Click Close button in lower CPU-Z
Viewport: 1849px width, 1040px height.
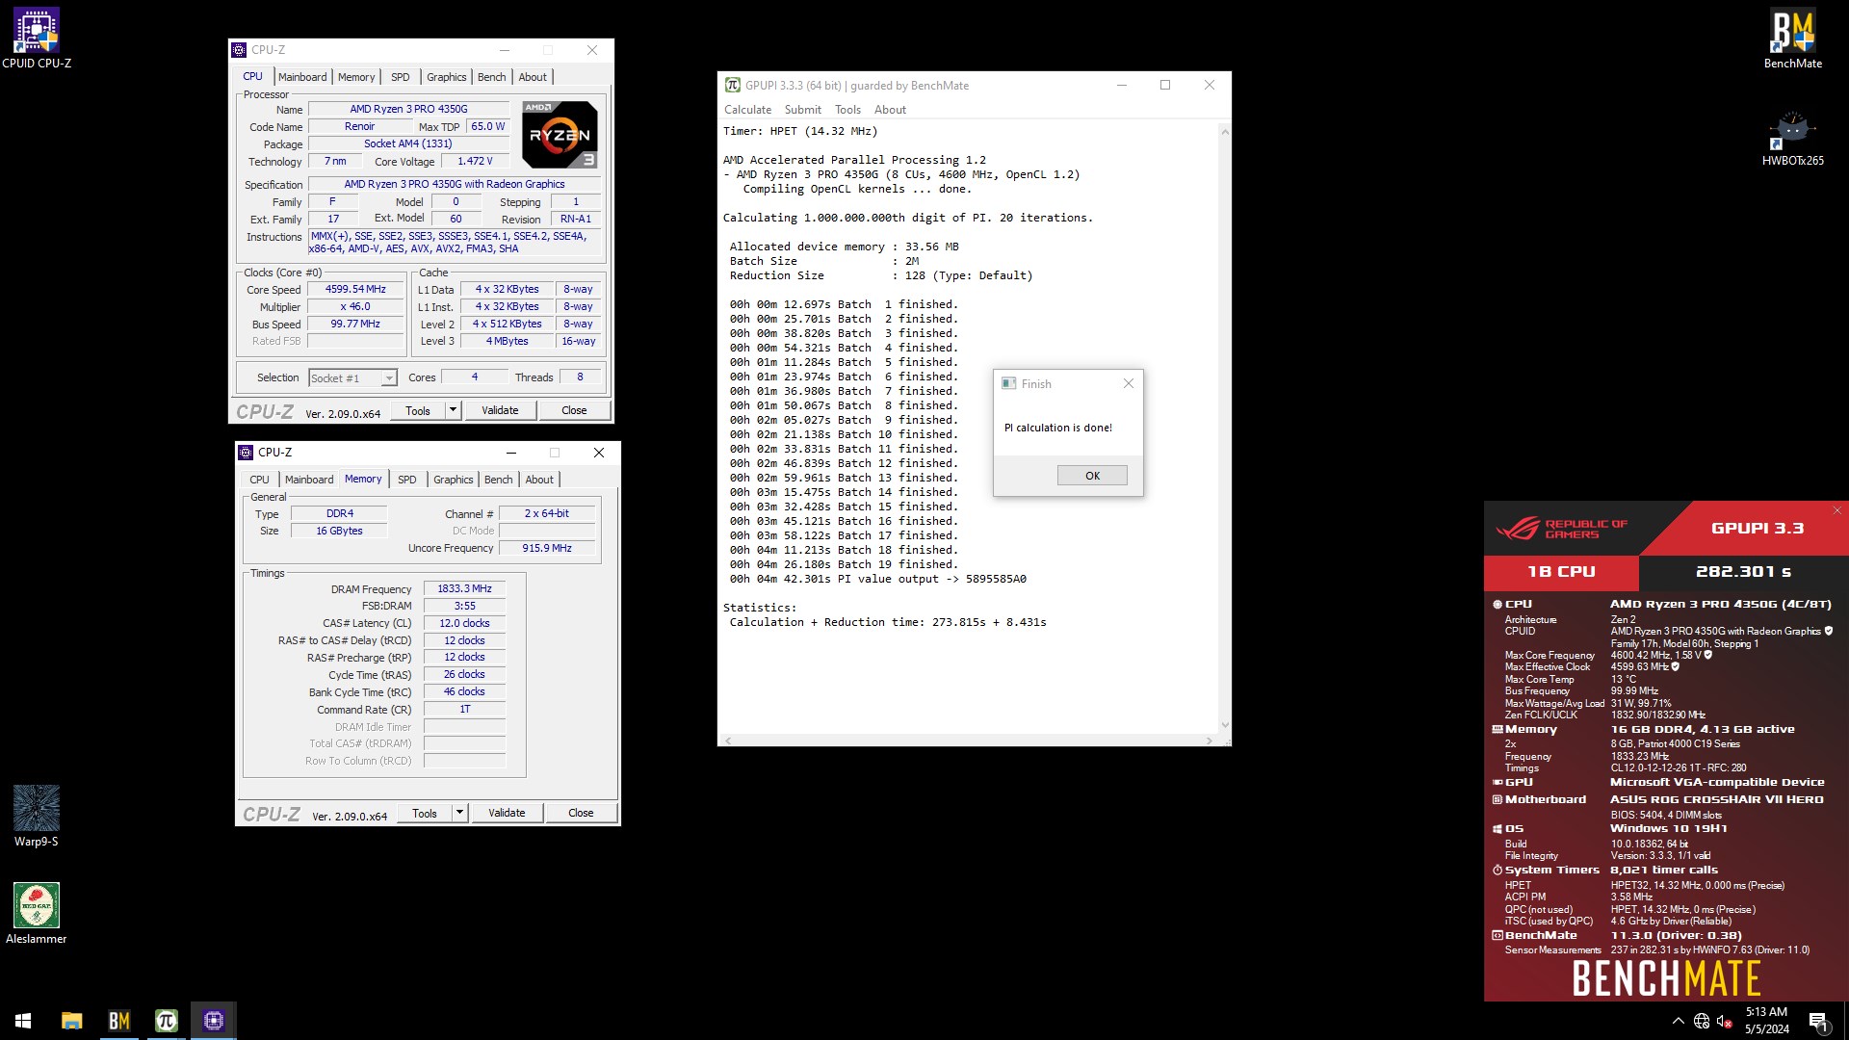tap(581, 813)
